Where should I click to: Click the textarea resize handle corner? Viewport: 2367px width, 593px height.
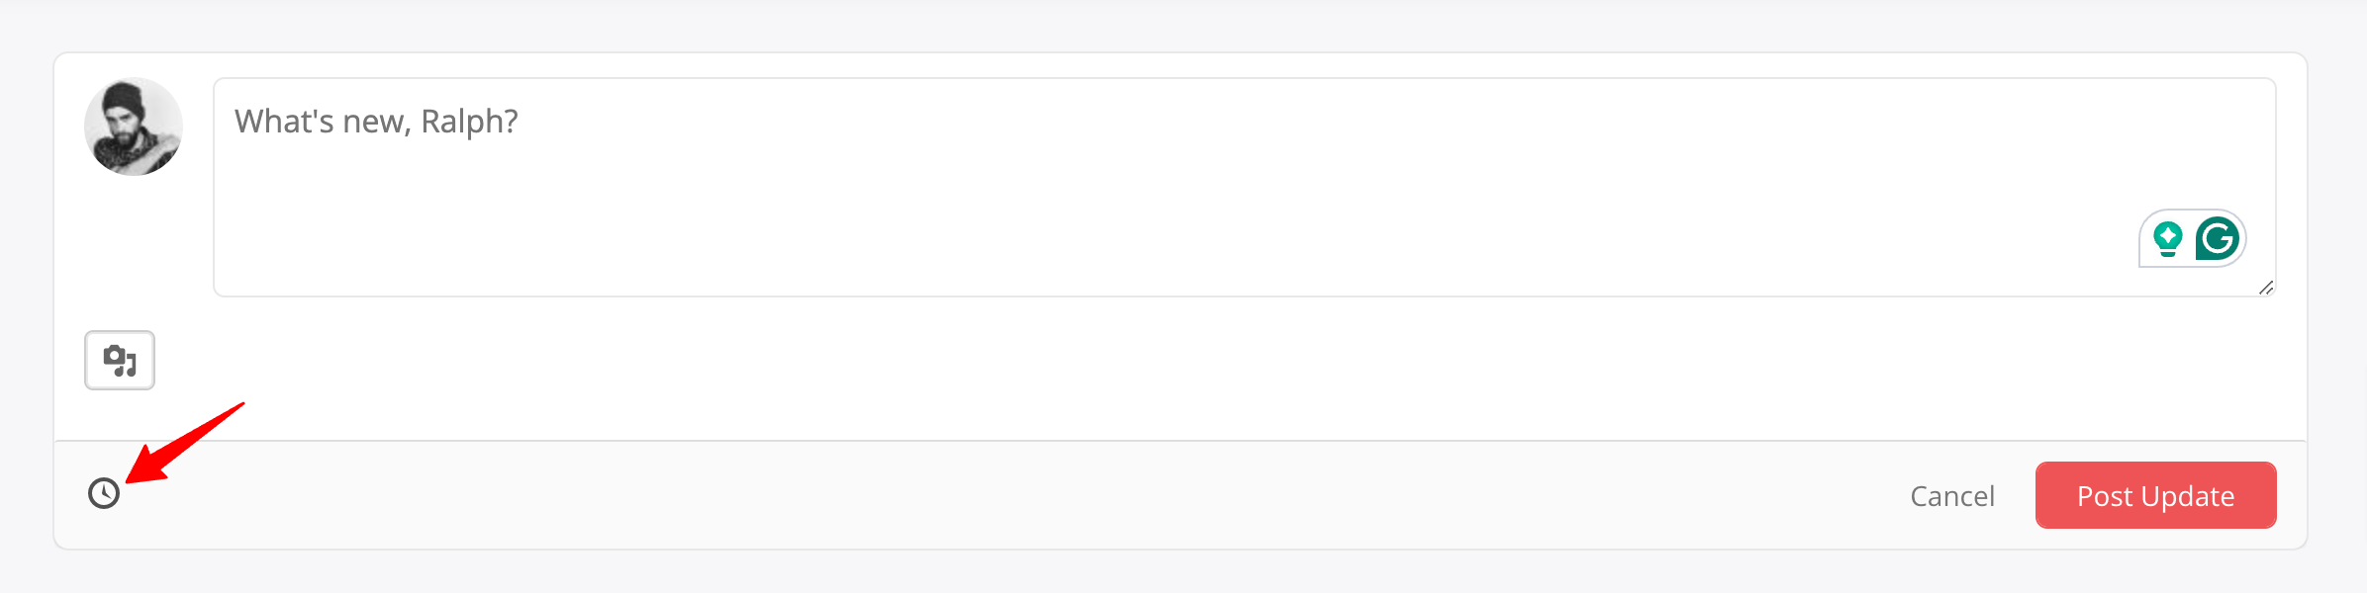2266,288
